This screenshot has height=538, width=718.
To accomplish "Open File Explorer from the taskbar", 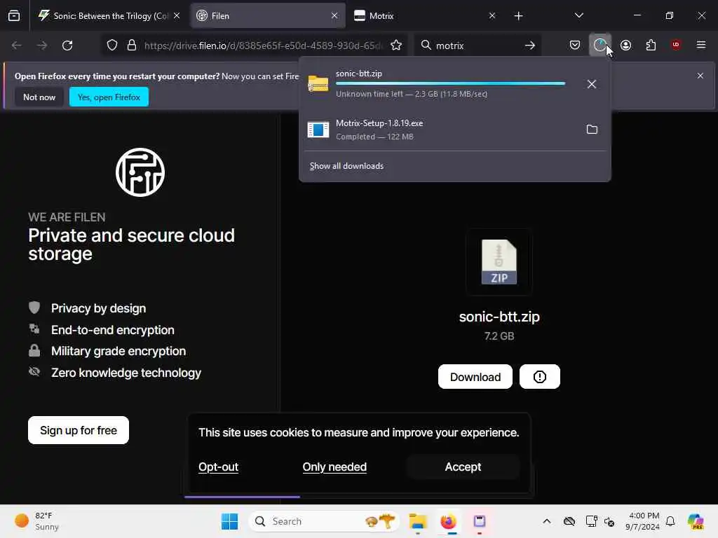I will 418,521.
